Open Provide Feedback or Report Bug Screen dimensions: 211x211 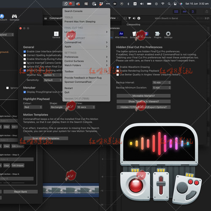pos(86,78)
